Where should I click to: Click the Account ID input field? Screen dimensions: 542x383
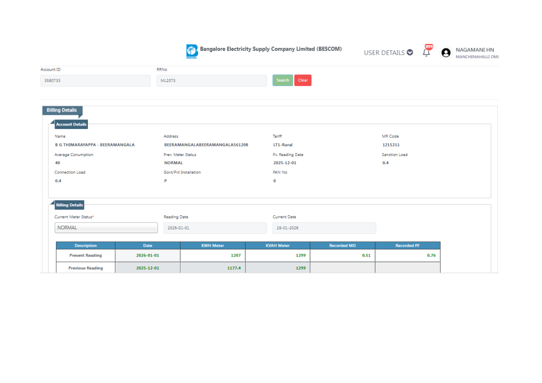tap(95, 81)
